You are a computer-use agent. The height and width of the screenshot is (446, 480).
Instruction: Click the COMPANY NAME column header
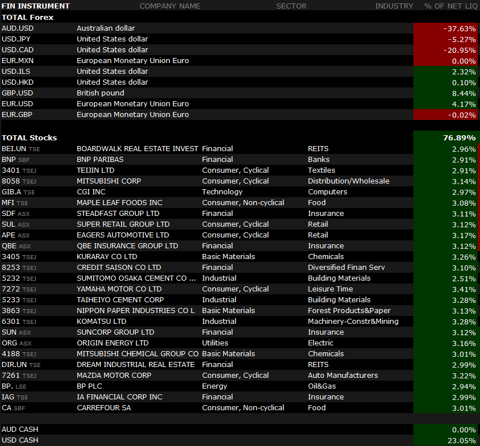pyautogui.click(x=170, y=6)
